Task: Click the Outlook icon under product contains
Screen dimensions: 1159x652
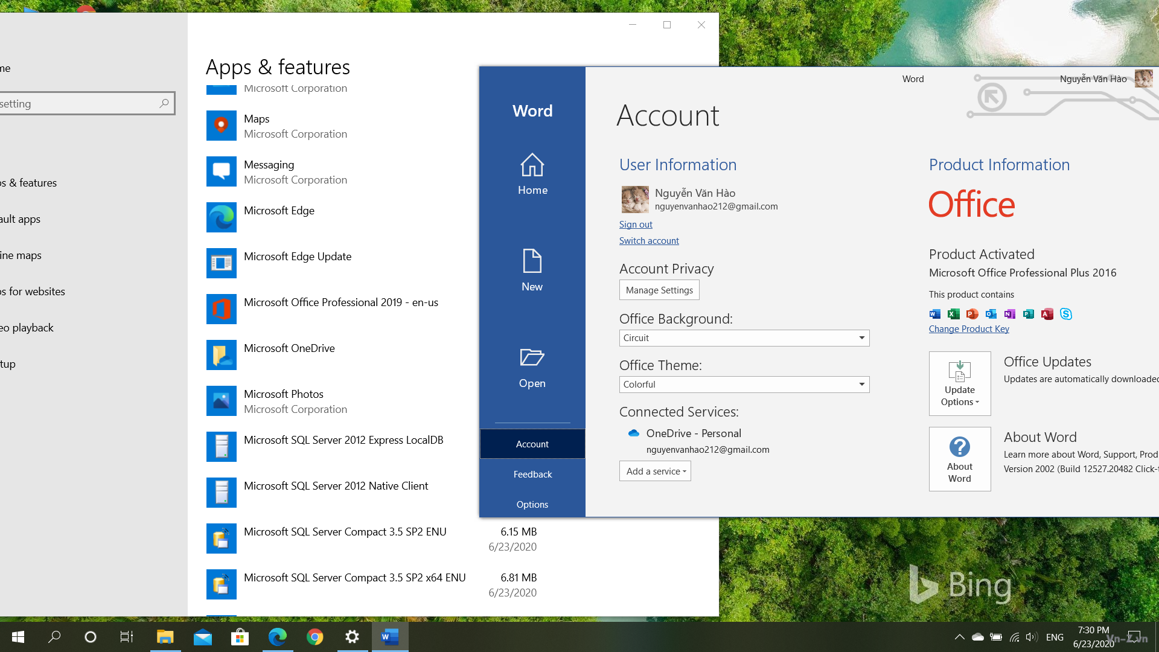Action: pyautogui.click(x=991, y=313)
